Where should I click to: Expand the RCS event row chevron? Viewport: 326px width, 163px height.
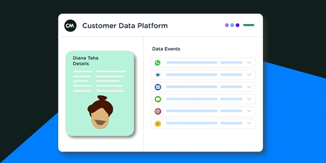tap(249, 87)
